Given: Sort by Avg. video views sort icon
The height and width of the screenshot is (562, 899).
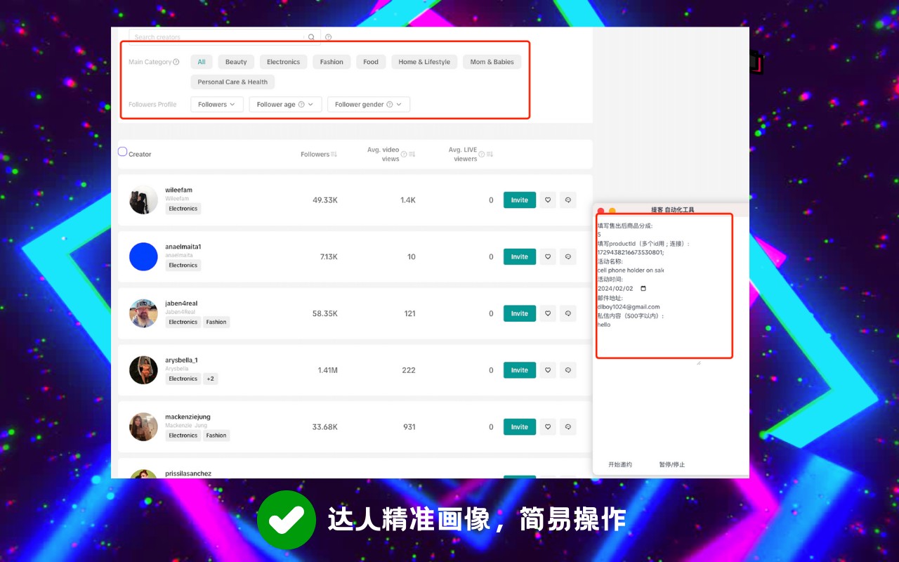Looking at the screenshot, I should pos(412,155).
